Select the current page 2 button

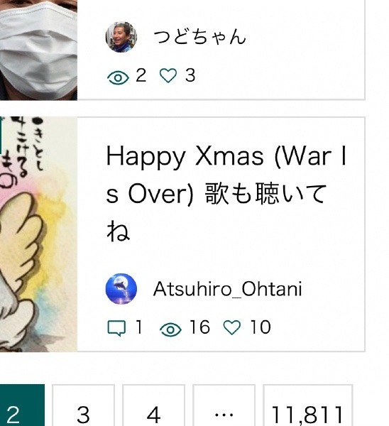22,405
